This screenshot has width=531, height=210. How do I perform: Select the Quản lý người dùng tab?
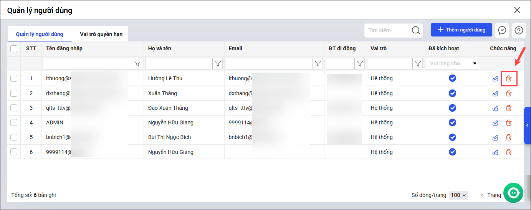(40, 34)
